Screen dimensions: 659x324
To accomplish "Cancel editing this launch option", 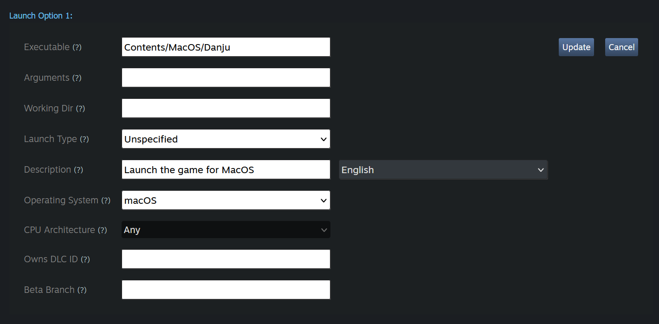I will (621, 47).
